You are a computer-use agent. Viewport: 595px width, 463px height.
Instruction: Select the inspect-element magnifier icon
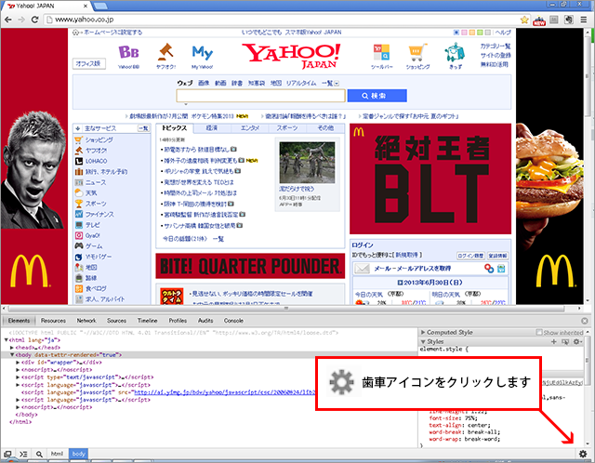coord(39,454)
